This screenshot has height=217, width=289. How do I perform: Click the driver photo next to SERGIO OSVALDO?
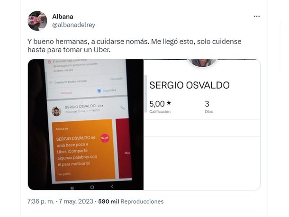click(x=56, y=111)
